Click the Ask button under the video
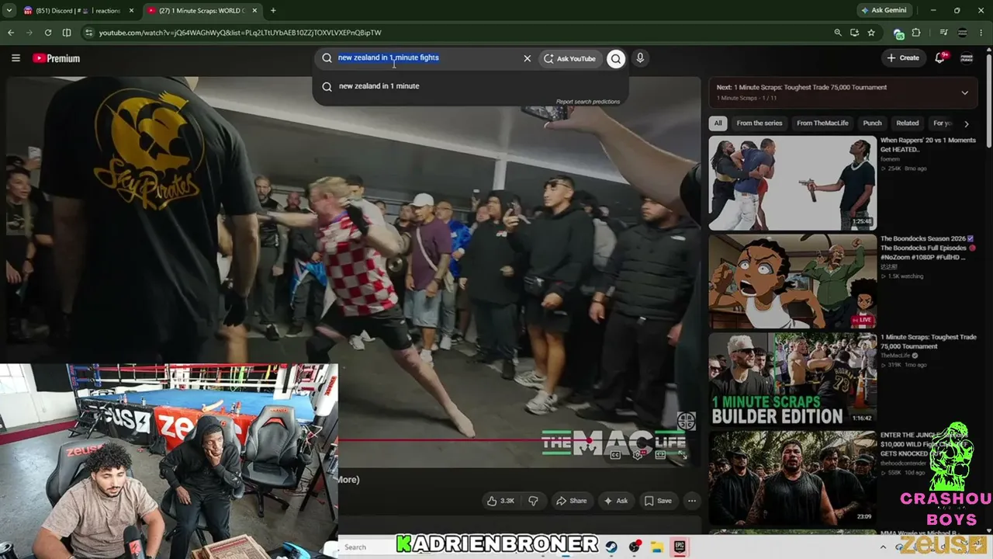 [x=616, y=501]
